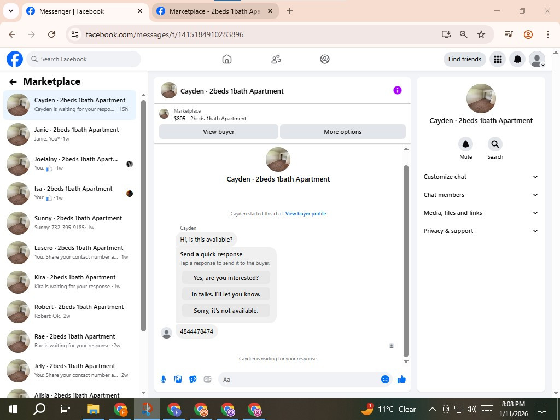Click the Search Facebook field
Image resolution: width=560 pixels, height=420 pixels.
click(84, 59)
